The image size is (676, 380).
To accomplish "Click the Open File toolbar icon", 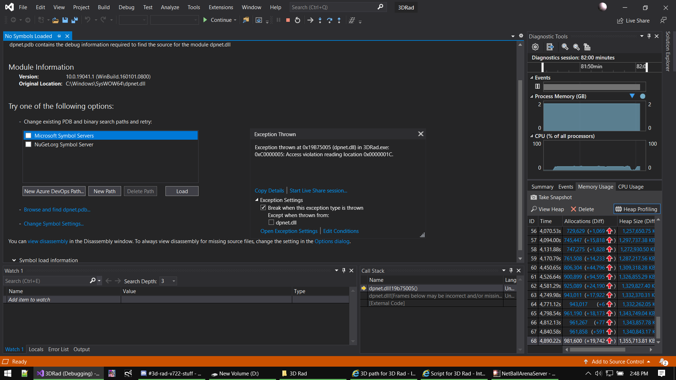I will point(55,20).
